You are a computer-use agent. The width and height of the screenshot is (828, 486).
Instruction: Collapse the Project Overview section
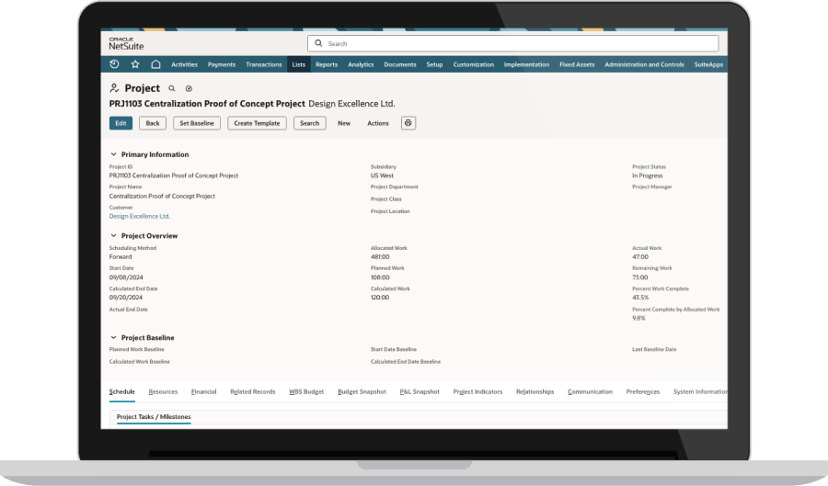click(x=113, y=236)
